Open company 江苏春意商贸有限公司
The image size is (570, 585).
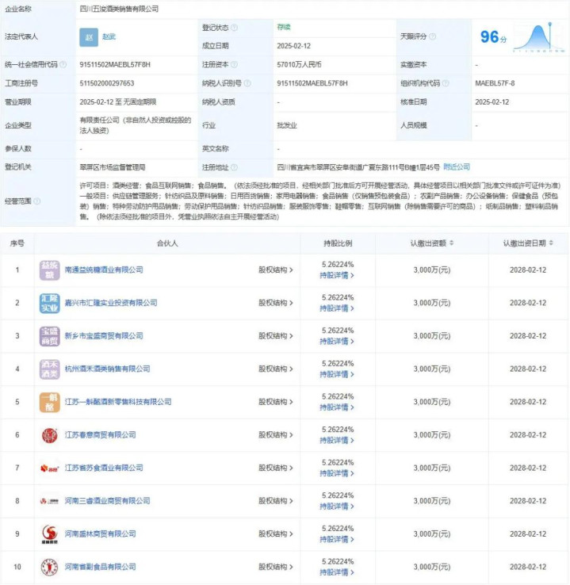coord(101,435)
